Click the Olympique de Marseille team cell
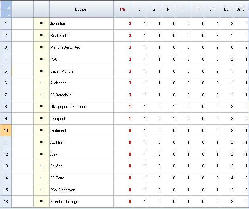The image size is (249, 209). click(x=81, y=107)
